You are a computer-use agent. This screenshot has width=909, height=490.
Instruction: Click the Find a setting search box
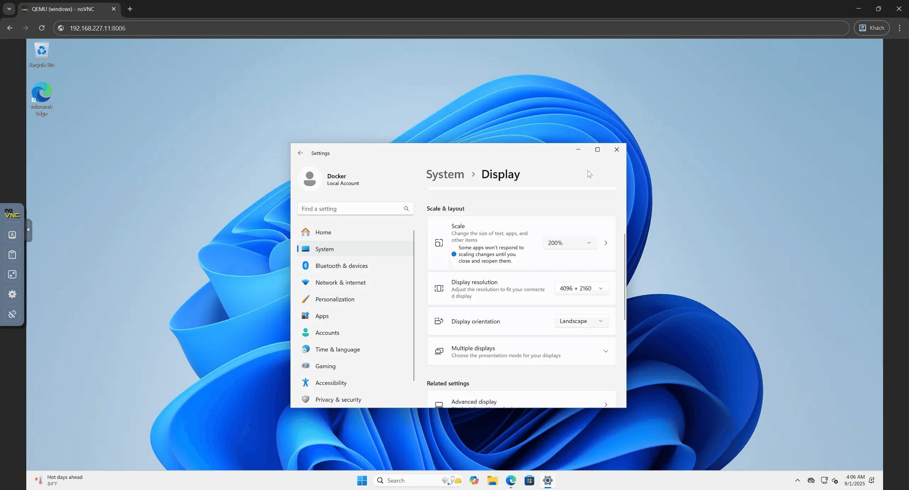click(352, 209)
